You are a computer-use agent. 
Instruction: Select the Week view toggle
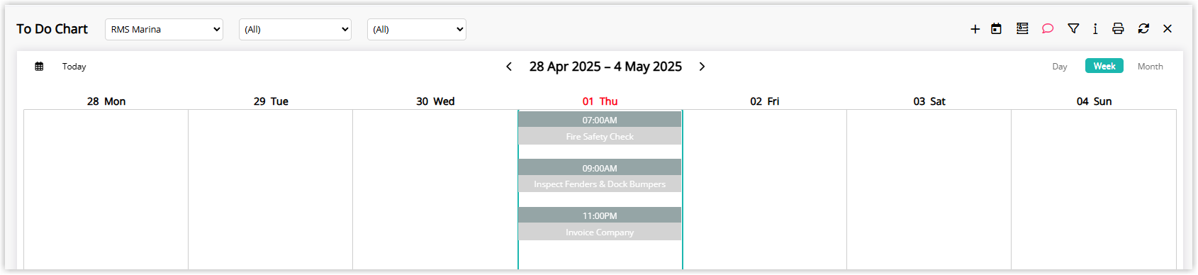pos(1104,66)
